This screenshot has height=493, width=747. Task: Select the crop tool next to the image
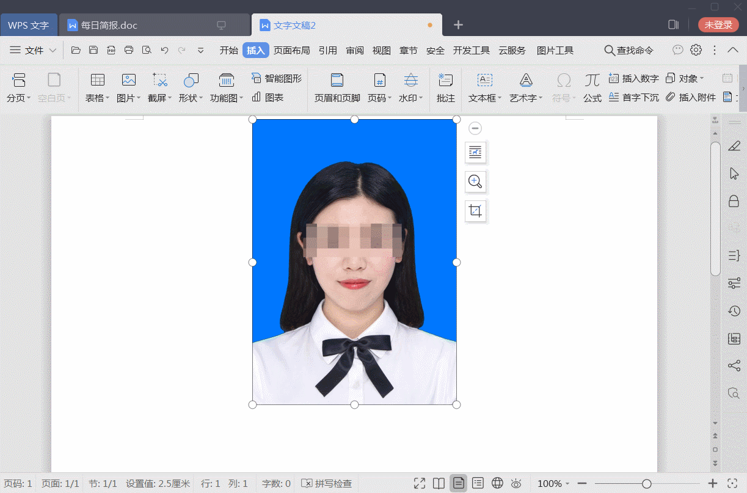coord(475,211)
